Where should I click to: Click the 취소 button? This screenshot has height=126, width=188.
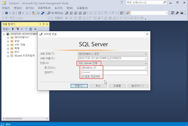(98, 86)
